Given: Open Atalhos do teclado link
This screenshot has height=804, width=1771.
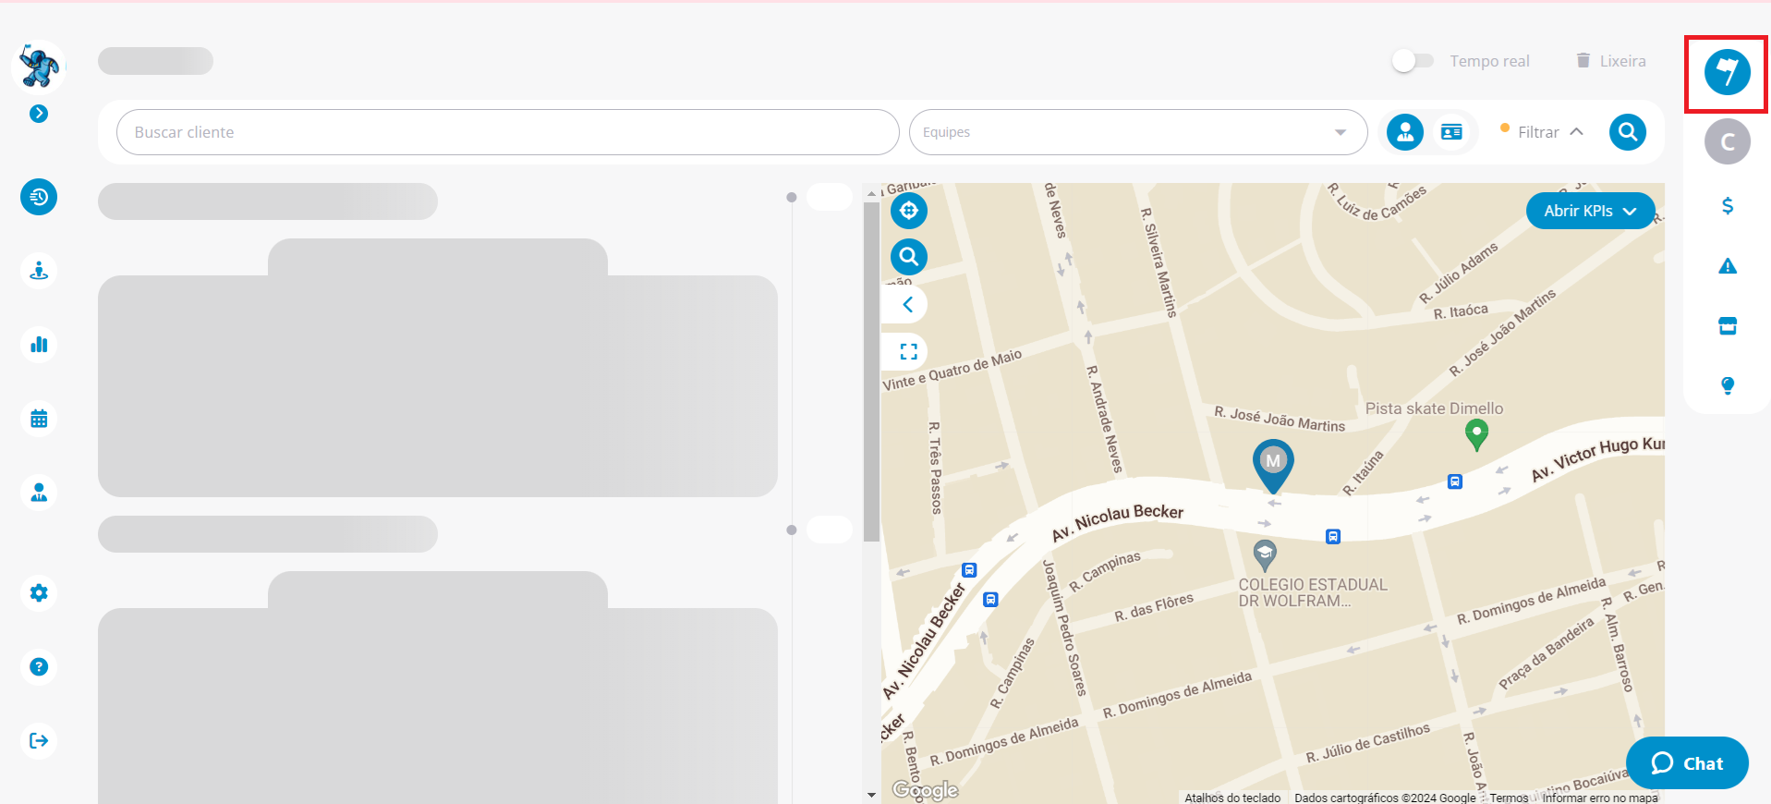Looking at the screenshot, I should click(1232, 798).
